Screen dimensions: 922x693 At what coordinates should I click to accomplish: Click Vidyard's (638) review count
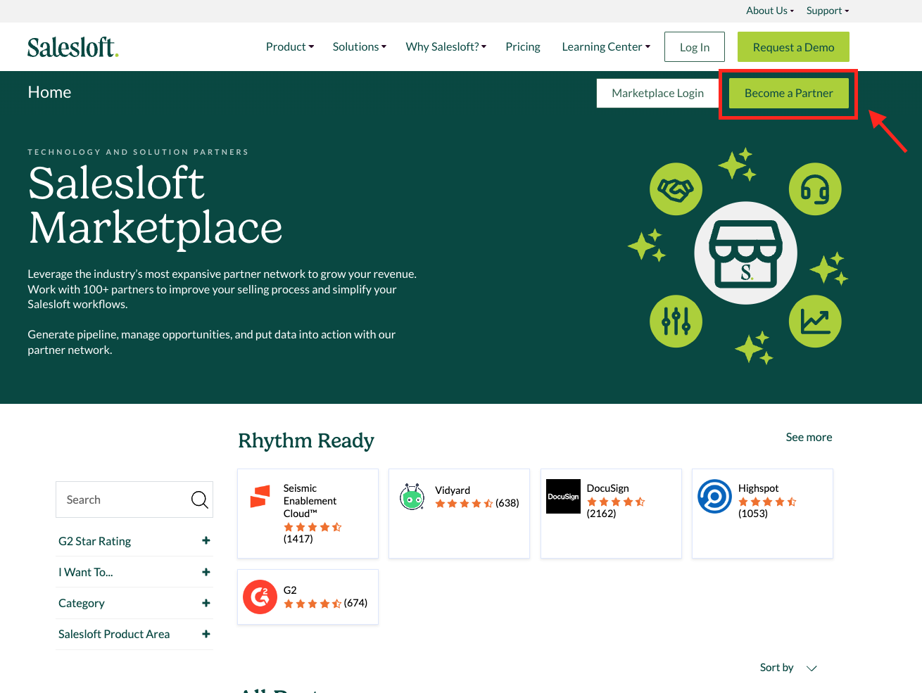pos(507,503)
